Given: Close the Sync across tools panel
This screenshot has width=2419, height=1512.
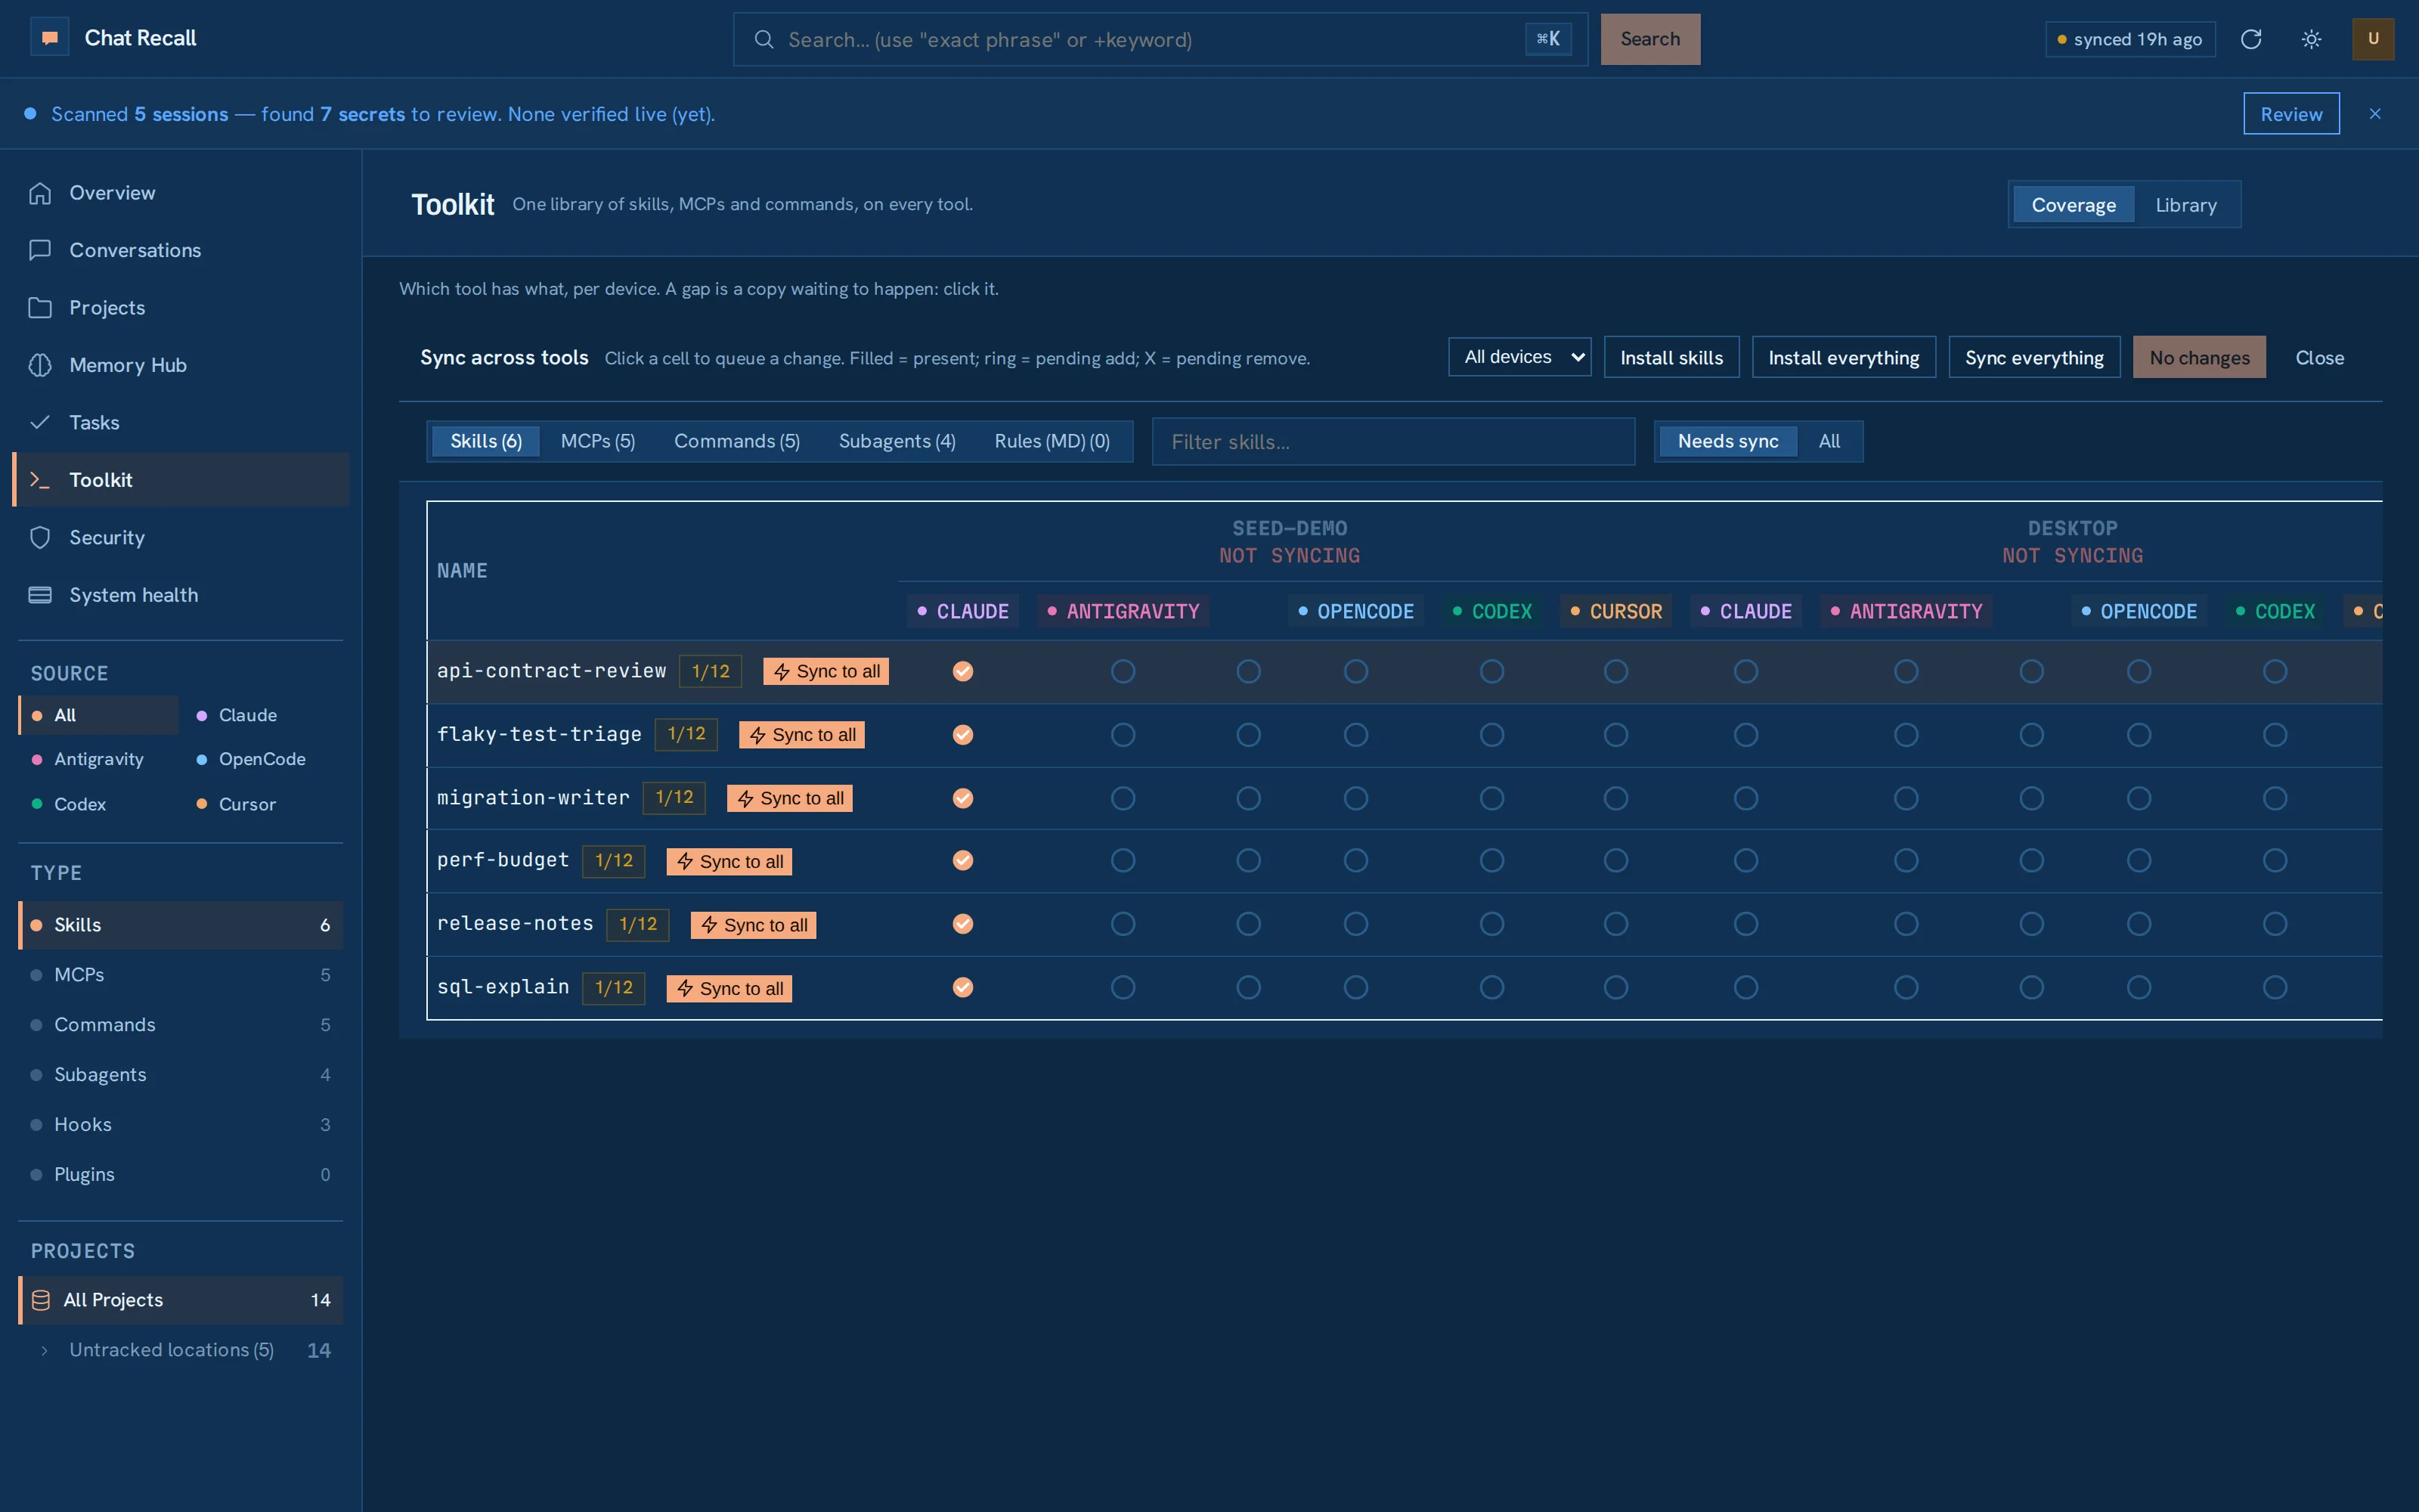Looking at the screenshot, I should [2319, 357].
